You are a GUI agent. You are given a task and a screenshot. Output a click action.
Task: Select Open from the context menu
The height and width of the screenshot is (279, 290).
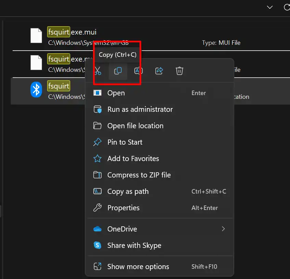pyautogui.click(x=160, y=93)
